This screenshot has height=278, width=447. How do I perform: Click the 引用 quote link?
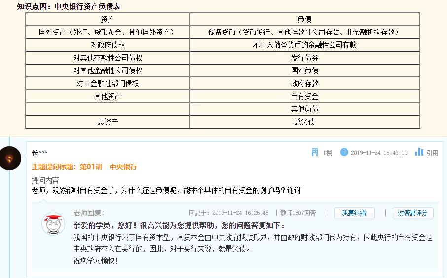point(432,153)
